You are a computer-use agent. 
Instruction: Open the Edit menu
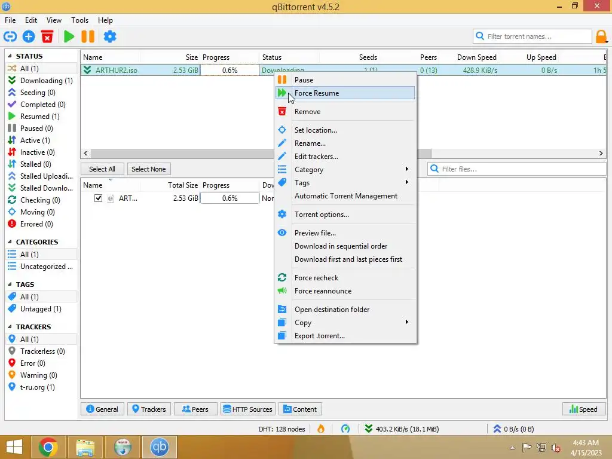(x=31, y=20)
